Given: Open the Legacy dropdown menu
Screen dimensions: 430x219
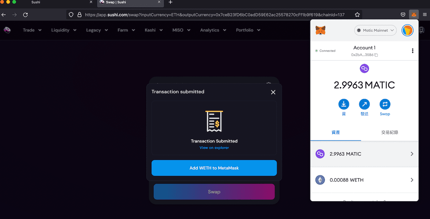Looking at the screenshot, I should [97, 30].
